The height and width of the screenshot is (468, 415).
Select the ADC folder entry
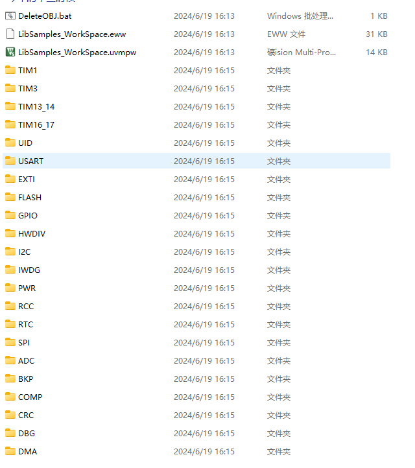pyautogui.click(x=26, y=360)
